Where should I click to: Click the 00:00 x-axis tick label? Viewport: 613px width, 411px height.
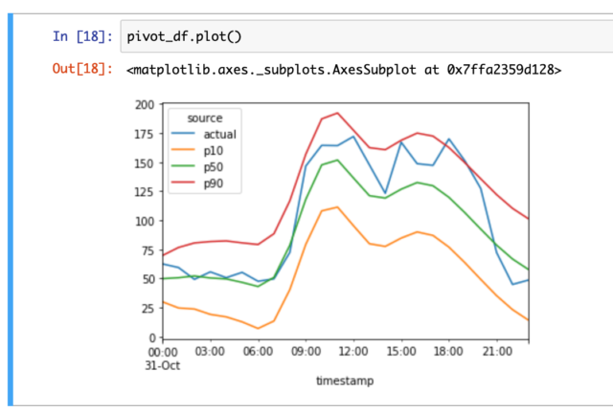click(x=163, y=352)
